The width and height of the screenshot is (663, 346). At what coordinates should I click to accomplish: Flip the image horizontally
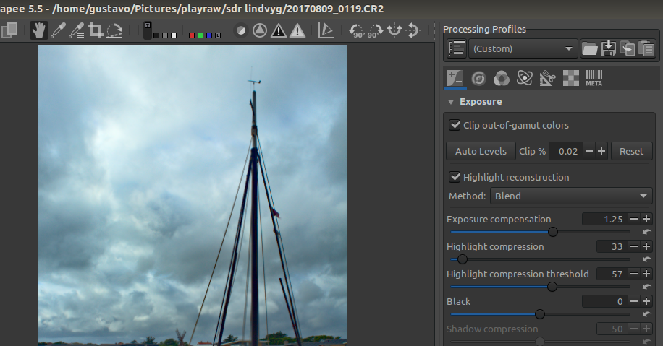pos(394,31)
